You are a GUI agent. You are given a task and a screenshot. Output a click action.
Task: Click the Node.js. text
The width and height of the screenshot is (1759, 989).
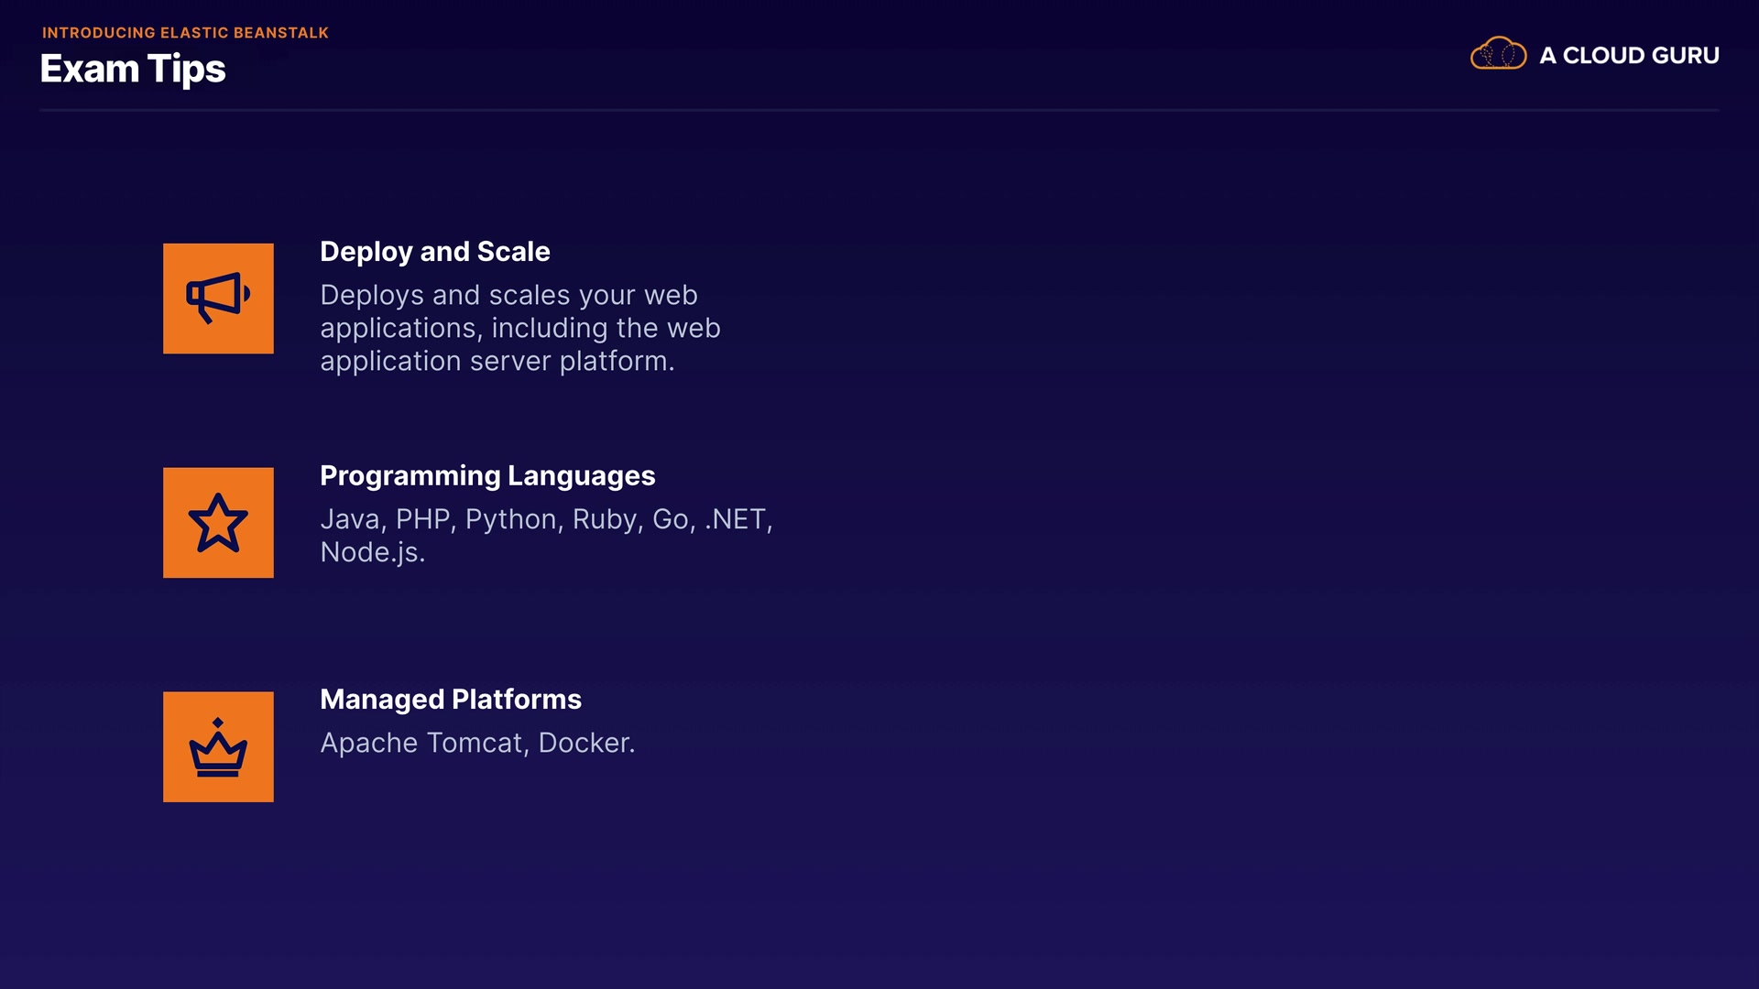point(372,553)
